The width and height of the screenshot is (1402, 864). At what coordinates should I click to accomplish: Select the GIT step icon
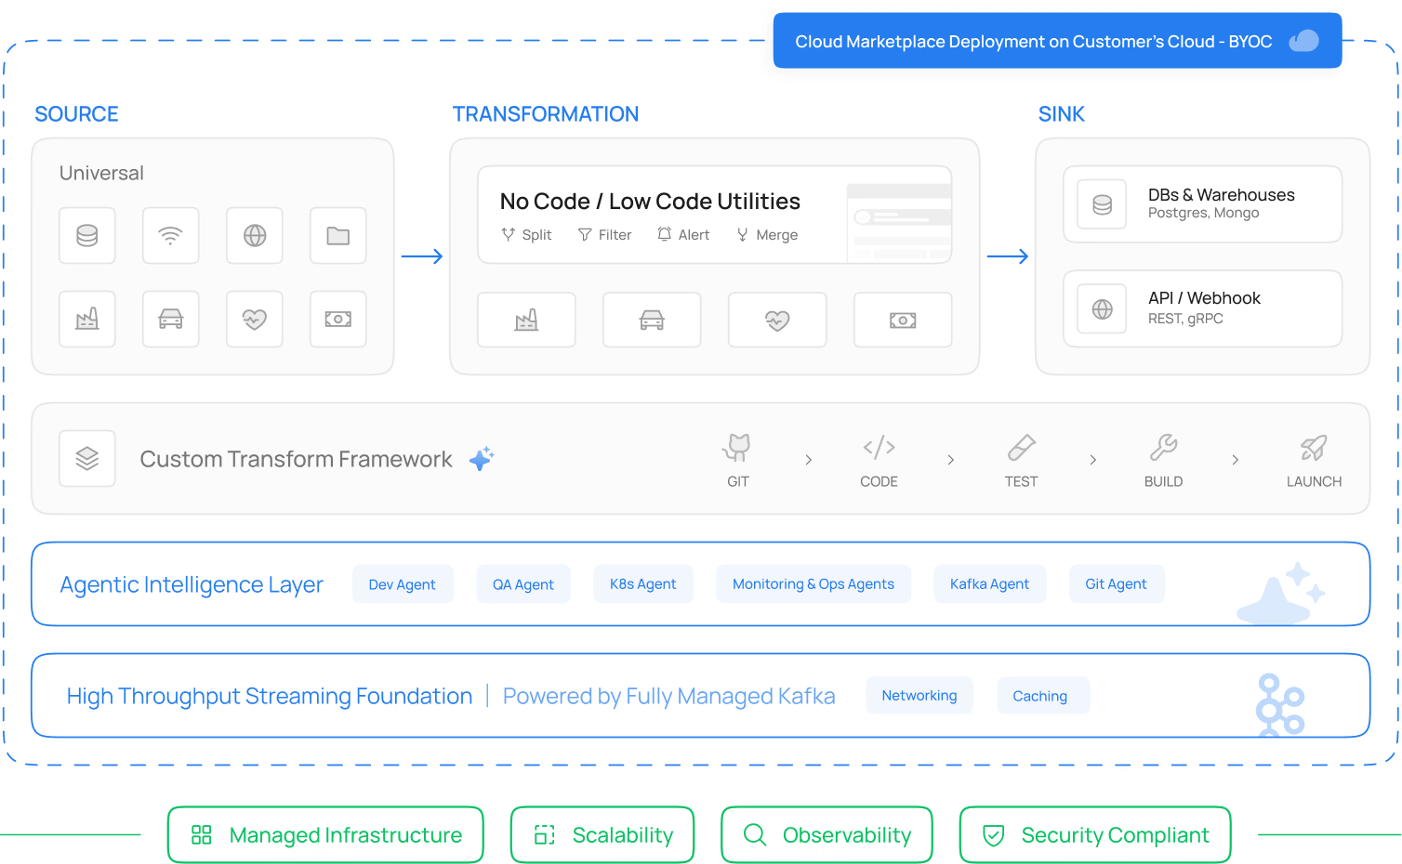coord(737,448)
